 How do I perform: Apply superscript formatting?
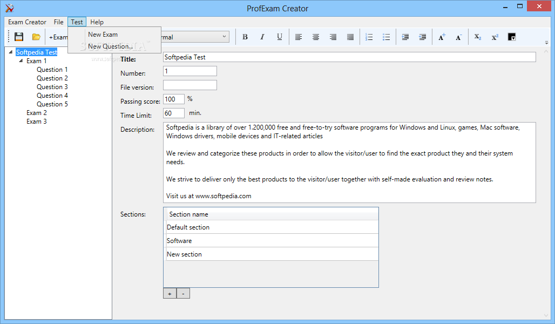pyautogui.click(x=495, y=37)
